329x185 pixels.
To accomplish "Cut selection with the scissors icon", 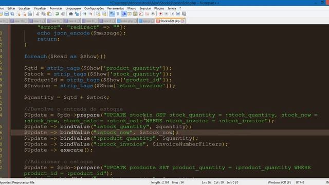I will (38, 14).
